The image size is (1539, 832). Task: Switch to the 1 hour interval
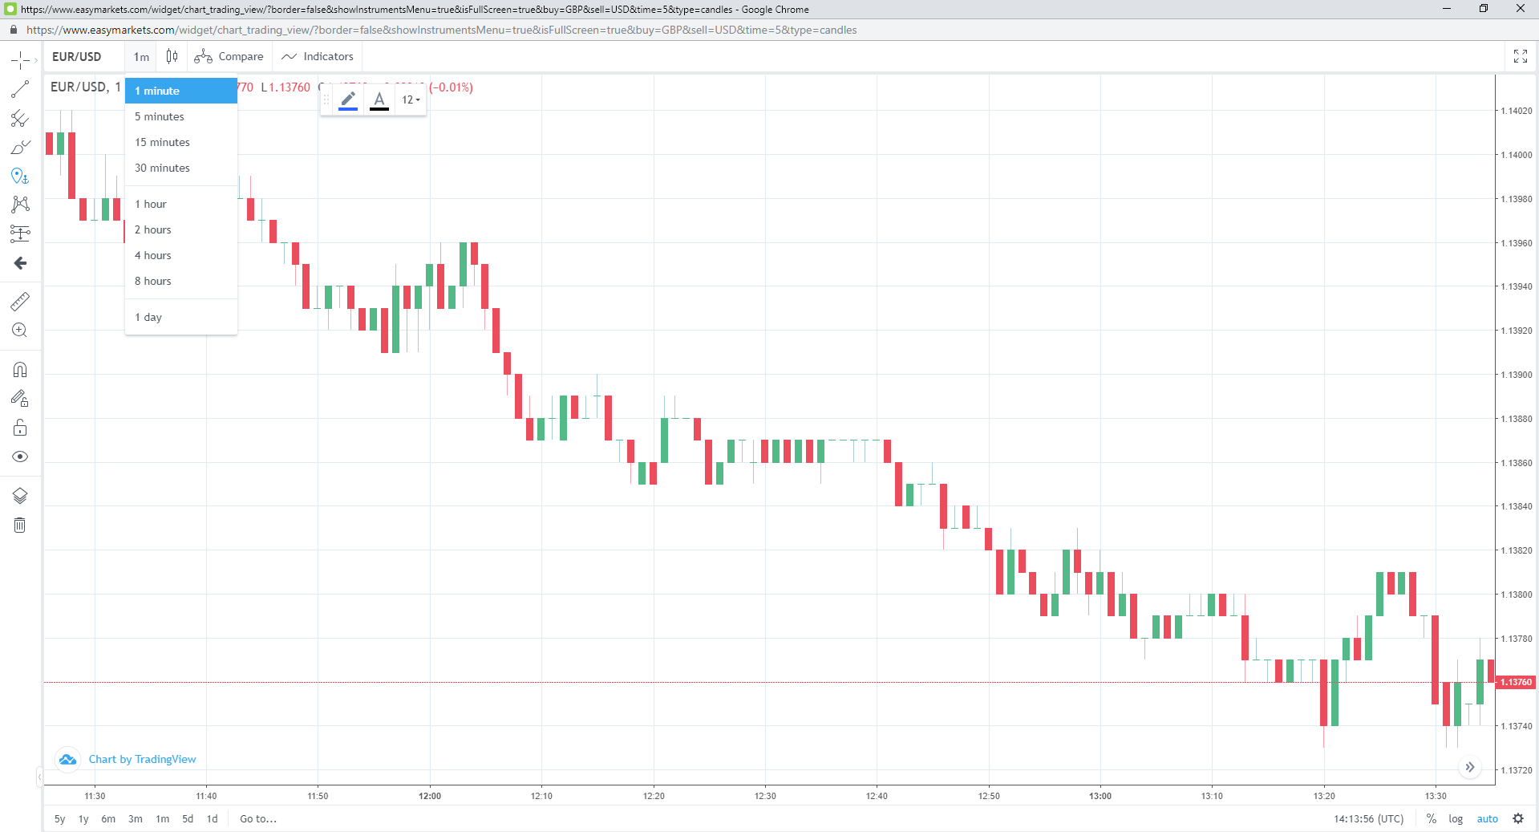(181, 204)
